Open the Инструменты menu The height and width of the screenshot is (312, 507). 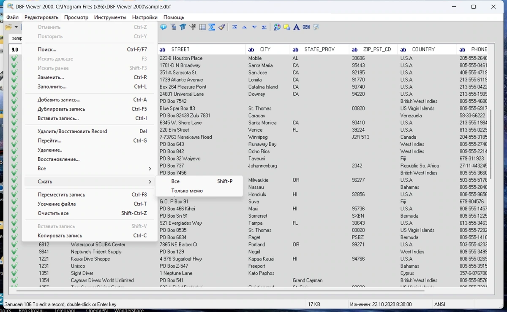[x=110, y=17]
